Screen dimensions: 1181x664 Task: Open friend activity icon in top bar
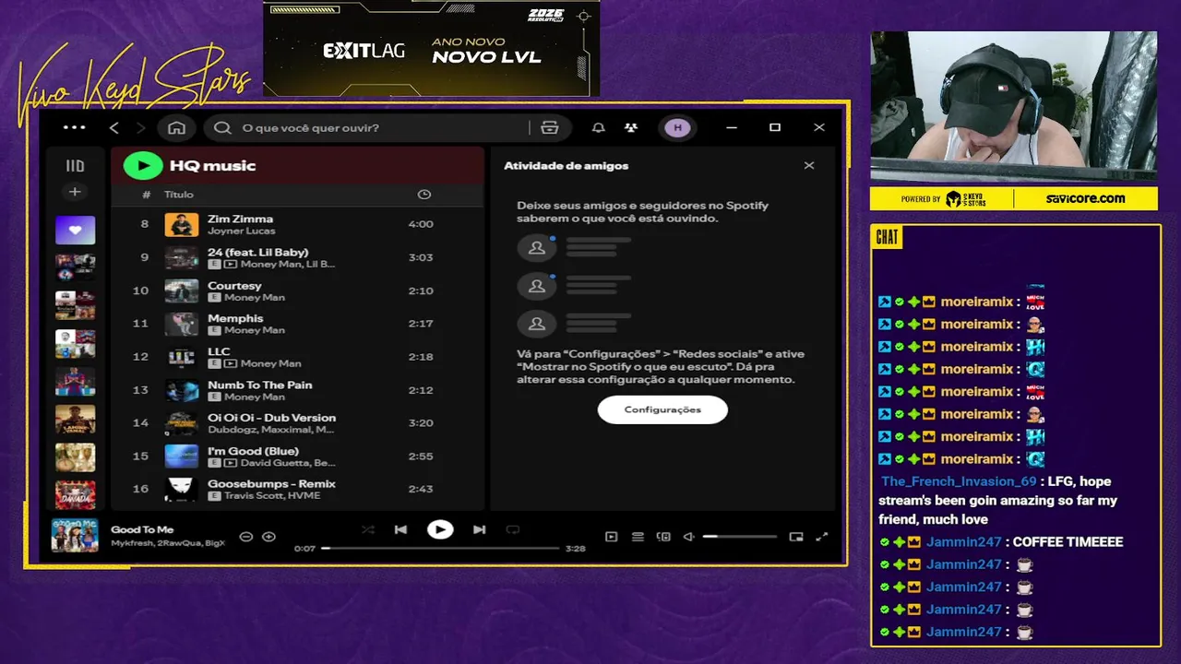click(630, 127)
